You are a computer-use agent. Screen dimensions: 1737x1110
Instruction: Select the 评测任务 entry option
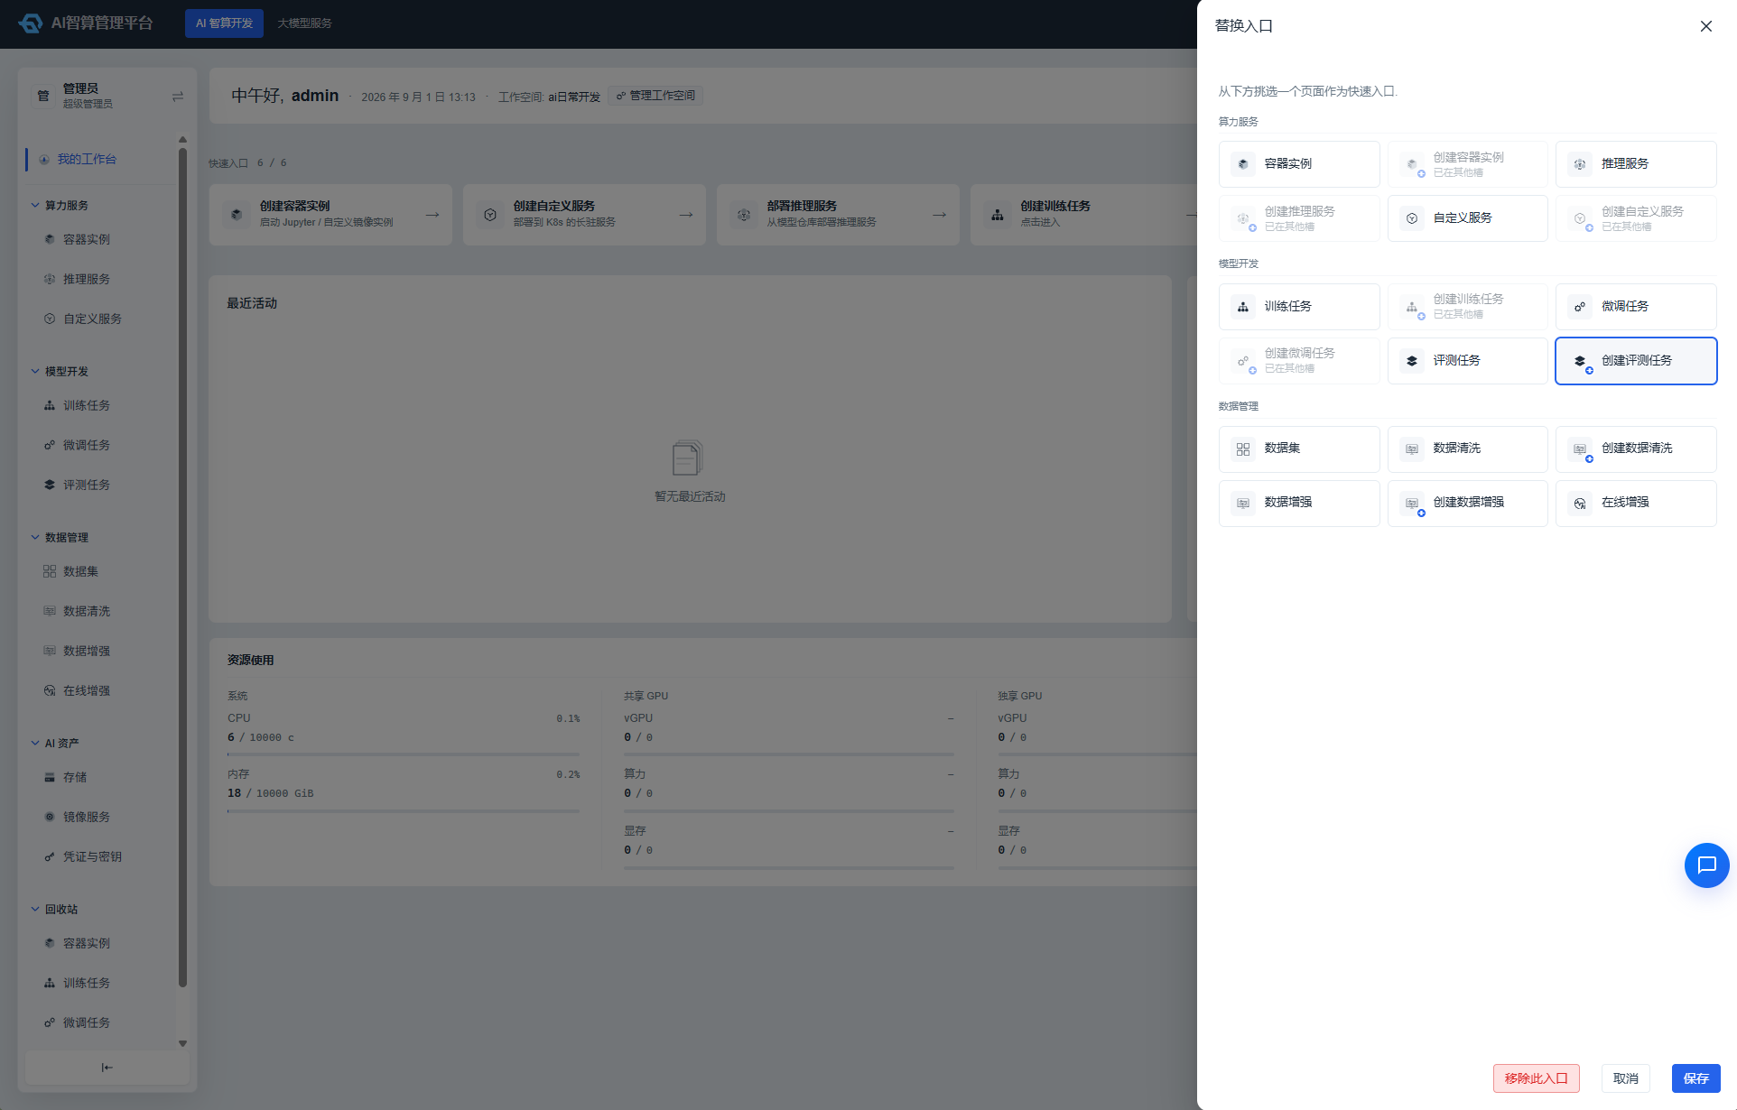1467,361
